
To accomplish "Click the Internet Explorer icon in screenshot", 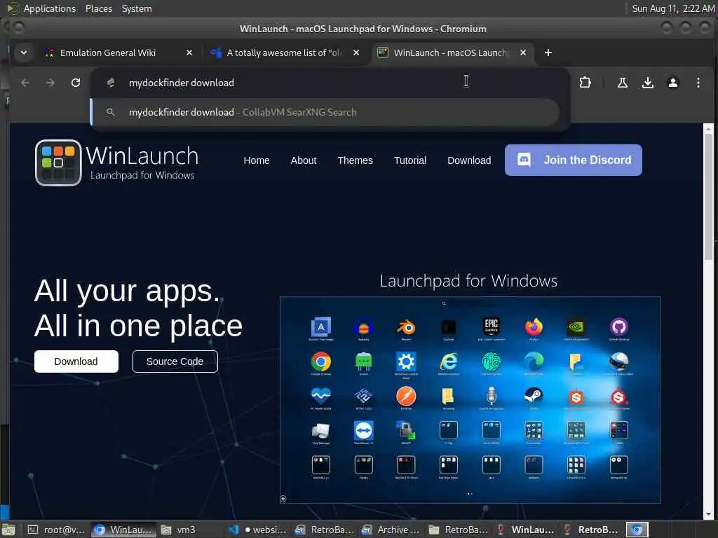I will tap(448, 361).
